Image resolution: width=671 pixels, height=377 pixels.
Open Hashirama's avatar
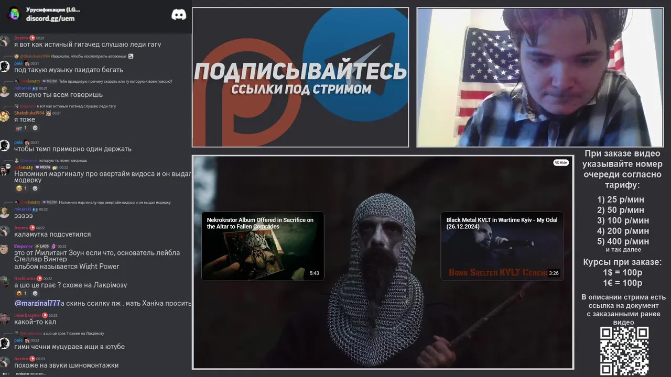point(5,282)
